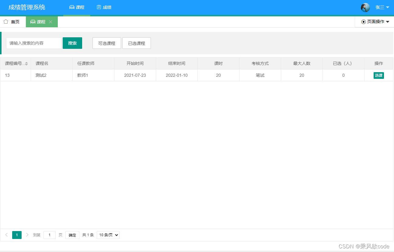The image size is (394, 252).
Task: Open the 张三 user dropdown menu
Action: point(380,7)
